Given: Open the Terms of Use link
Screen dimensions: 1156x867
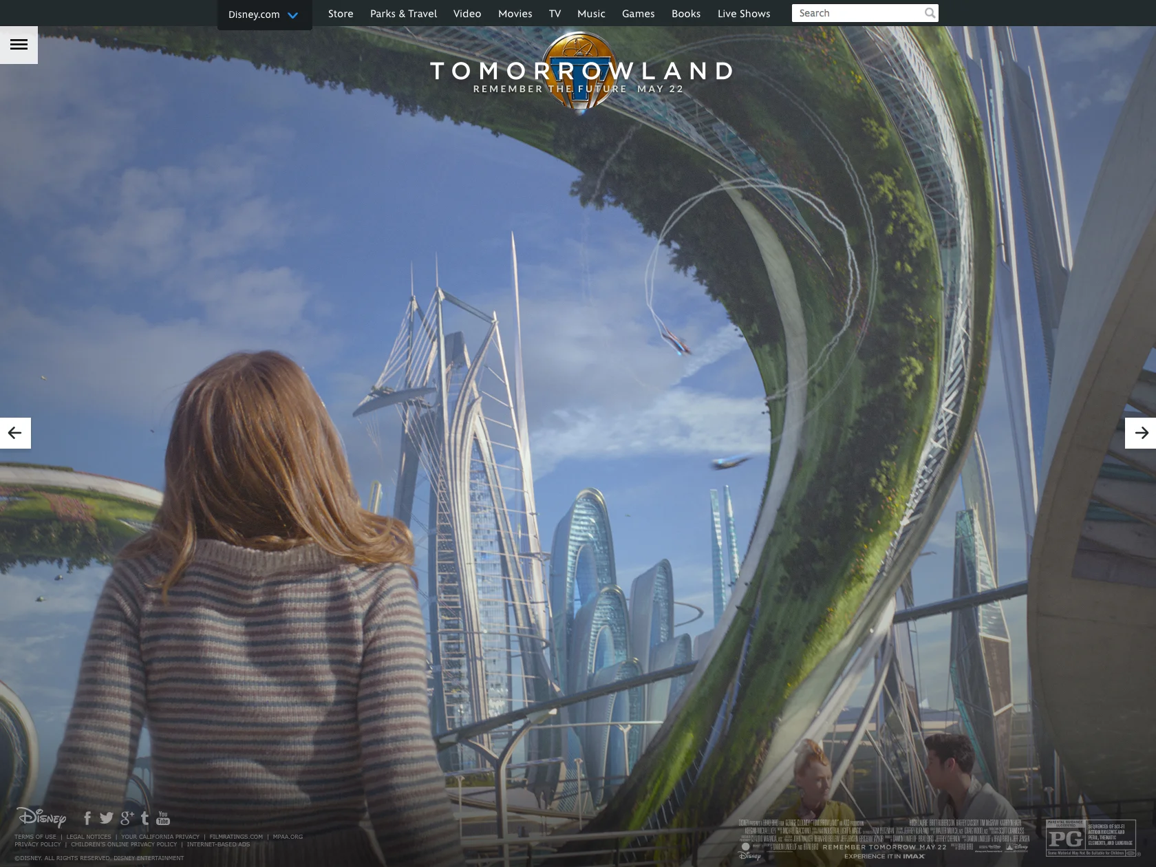Looking at the screenshot, I should click(x=35, y=837).
